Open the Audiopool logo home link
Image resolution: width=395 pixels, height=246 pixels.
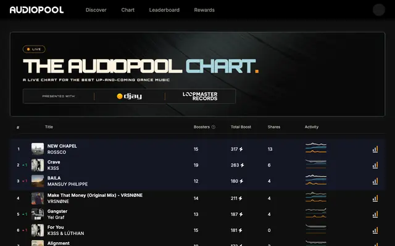[x=37, y=10]
